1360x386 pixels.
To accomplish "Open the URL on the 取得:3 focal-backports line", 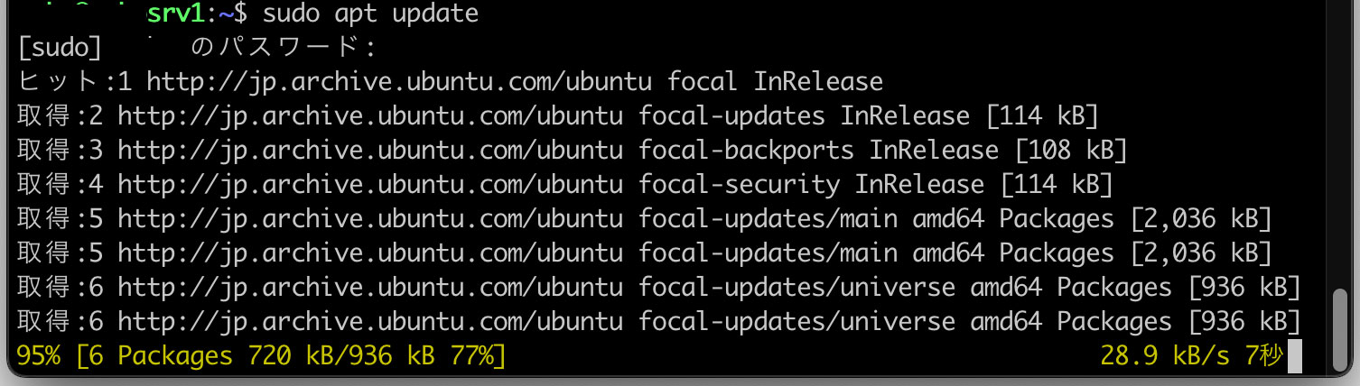I will point(370,151).
